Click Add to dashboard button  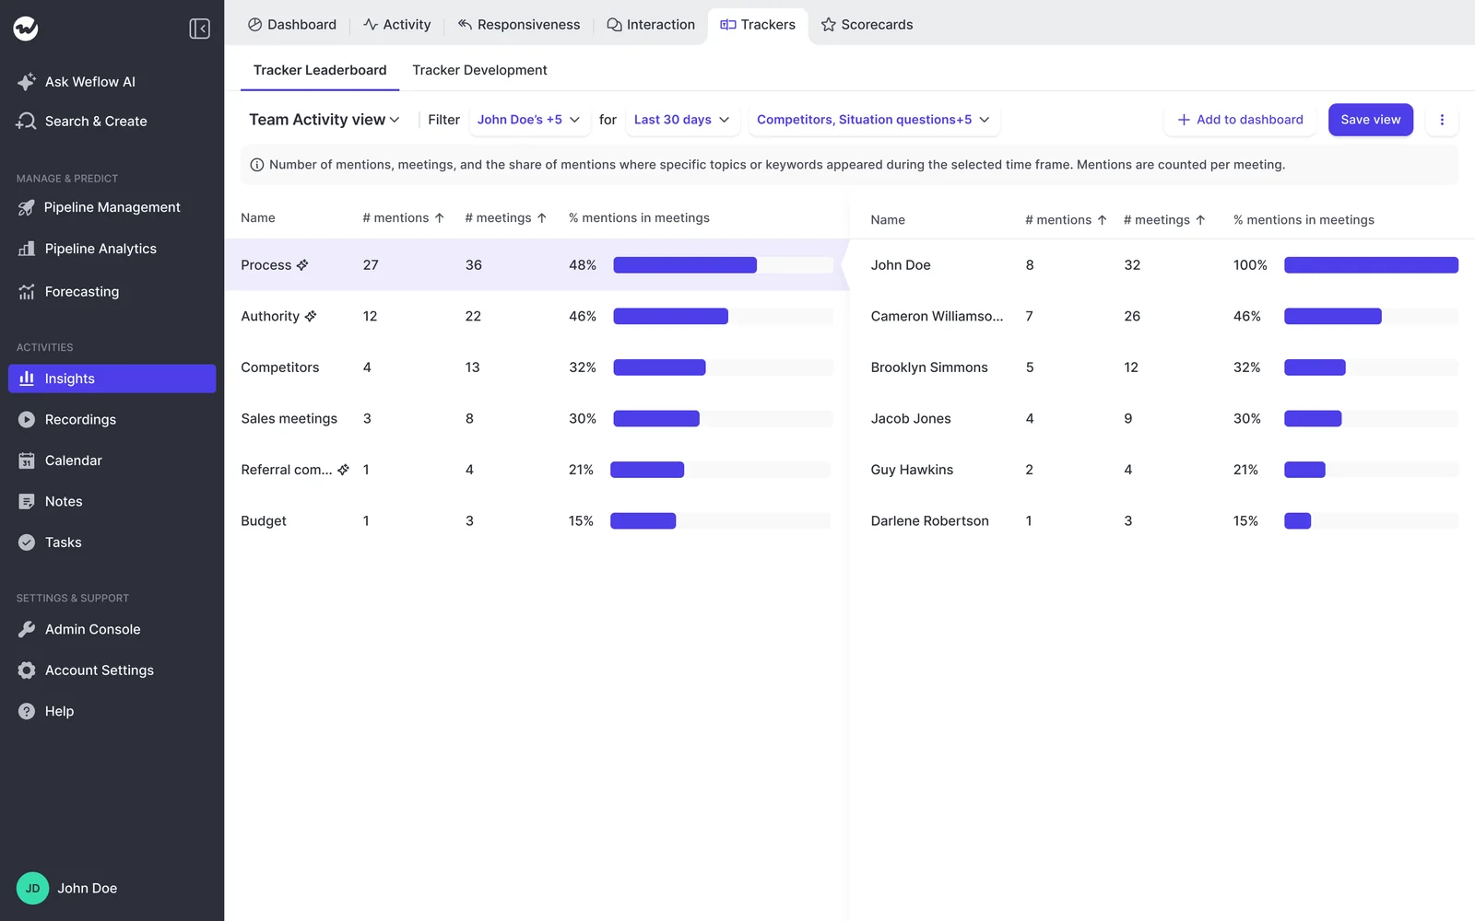(1240, 120)
